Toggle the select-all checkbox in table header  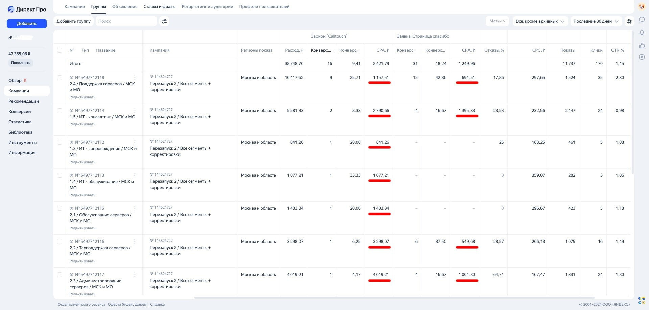(59, 50)
